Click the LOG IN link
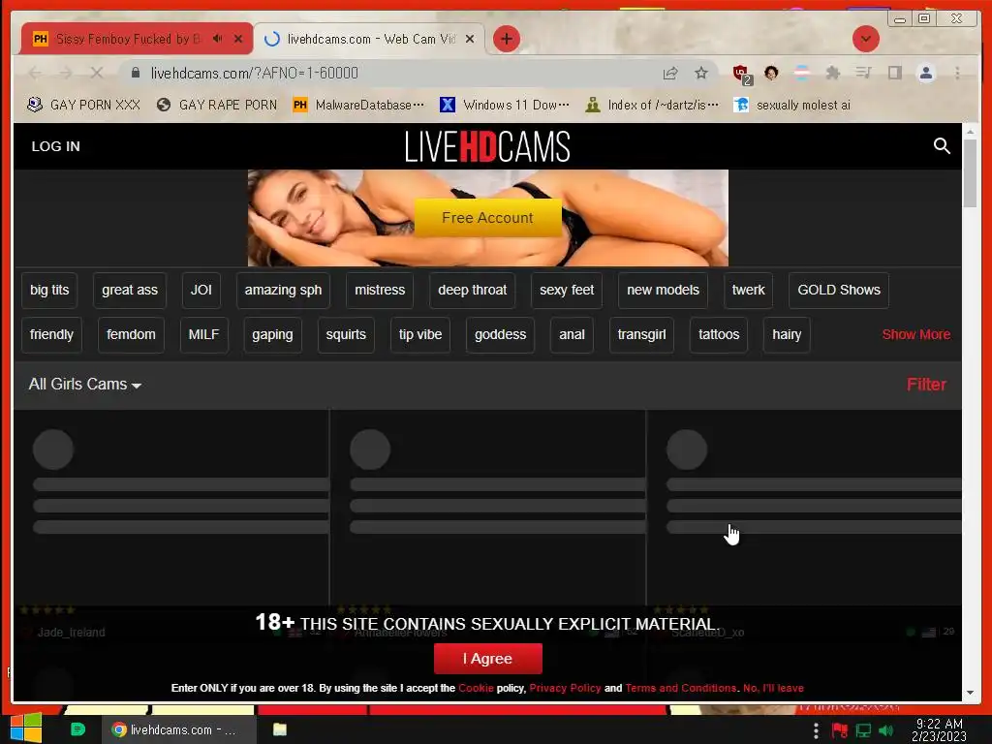The image size is (992, 744). point(55,146)
